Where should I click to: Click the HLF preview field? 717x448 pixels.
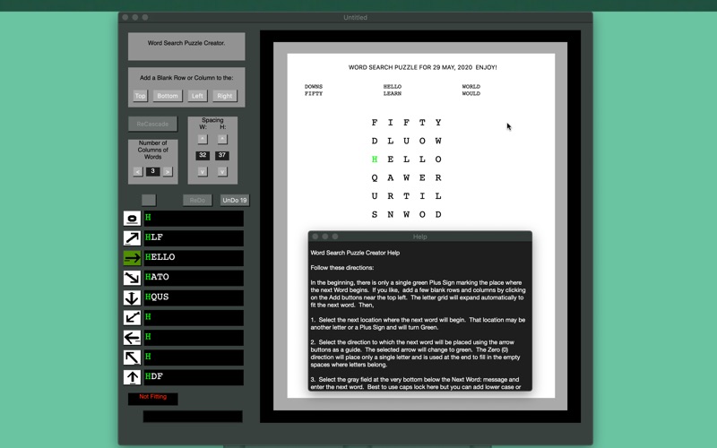[x=194, y=237]
